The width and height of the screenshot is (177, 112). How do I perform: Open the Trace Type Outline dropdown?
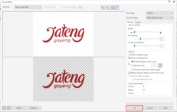[x=160, y=13]
